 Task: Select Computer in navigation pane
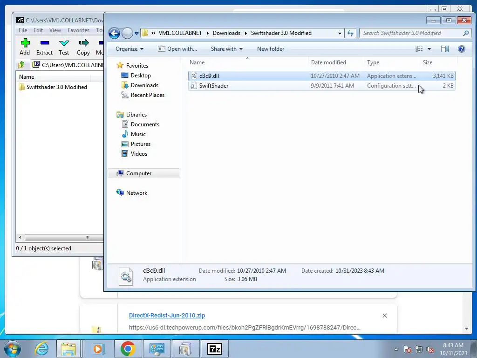click(144, 173)
